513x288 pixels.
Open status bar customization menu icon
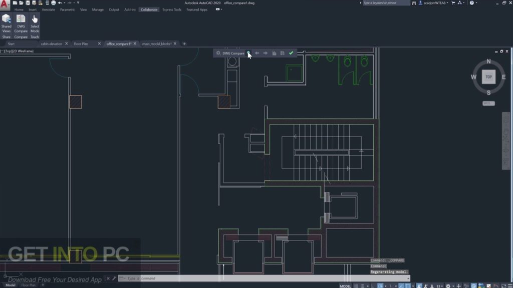[x=510, y=286]
